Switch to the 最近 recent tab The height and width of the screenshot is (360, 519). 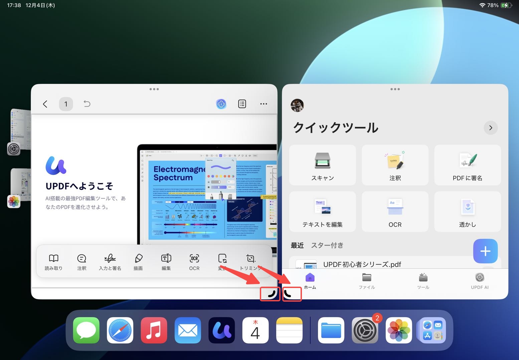tap(297, 245)
